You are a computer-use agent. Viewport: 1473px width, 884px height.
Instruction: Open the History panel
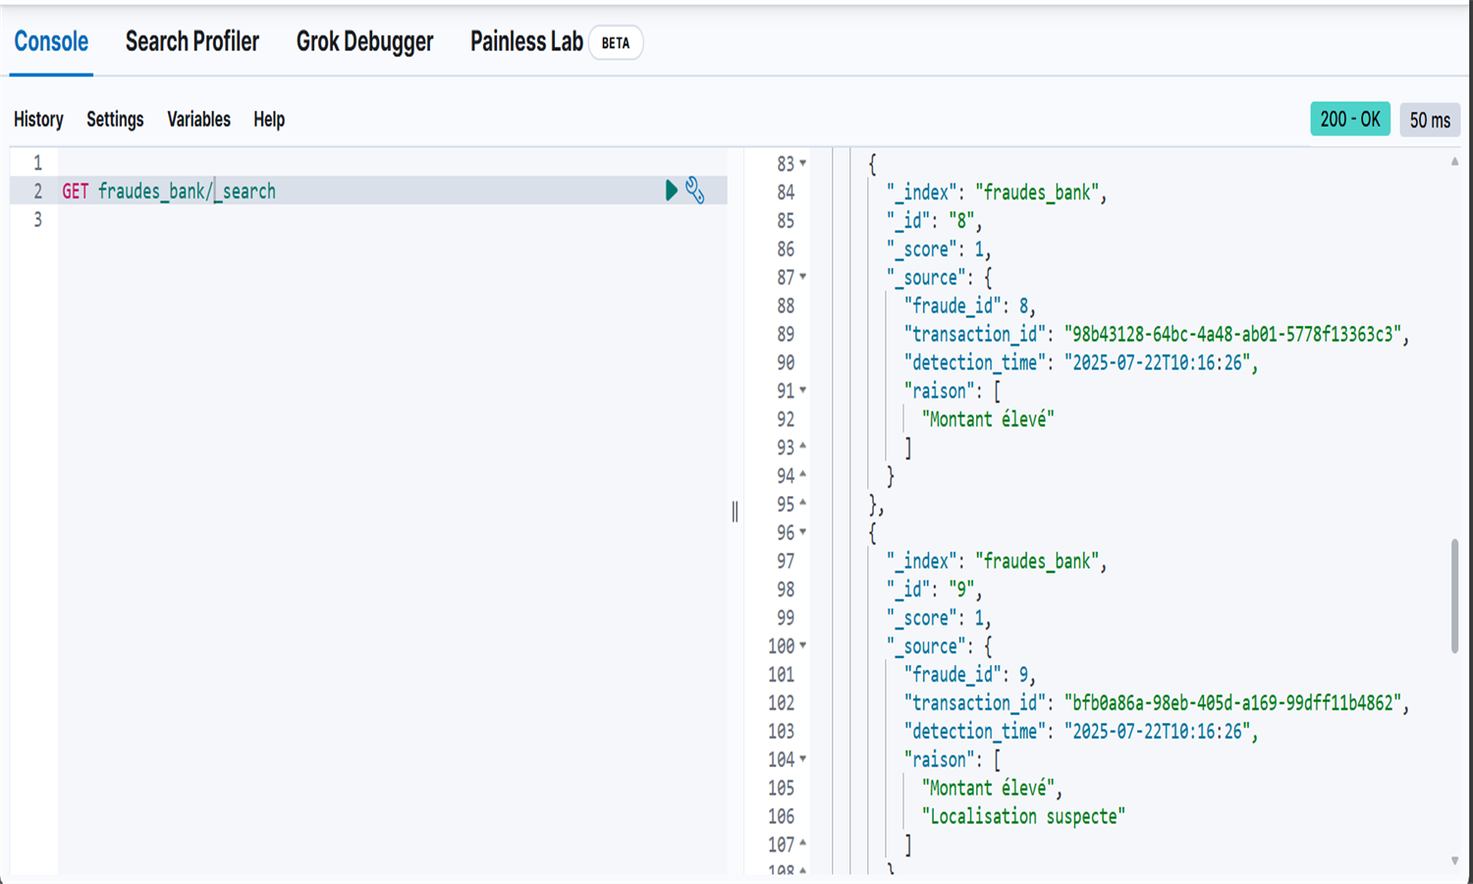coord(38,119)
